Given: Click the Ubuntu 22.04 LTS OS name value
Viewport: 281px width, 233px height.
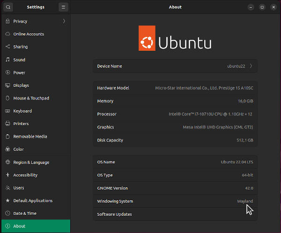Looking at the screenshot, I should click(237, 162).
